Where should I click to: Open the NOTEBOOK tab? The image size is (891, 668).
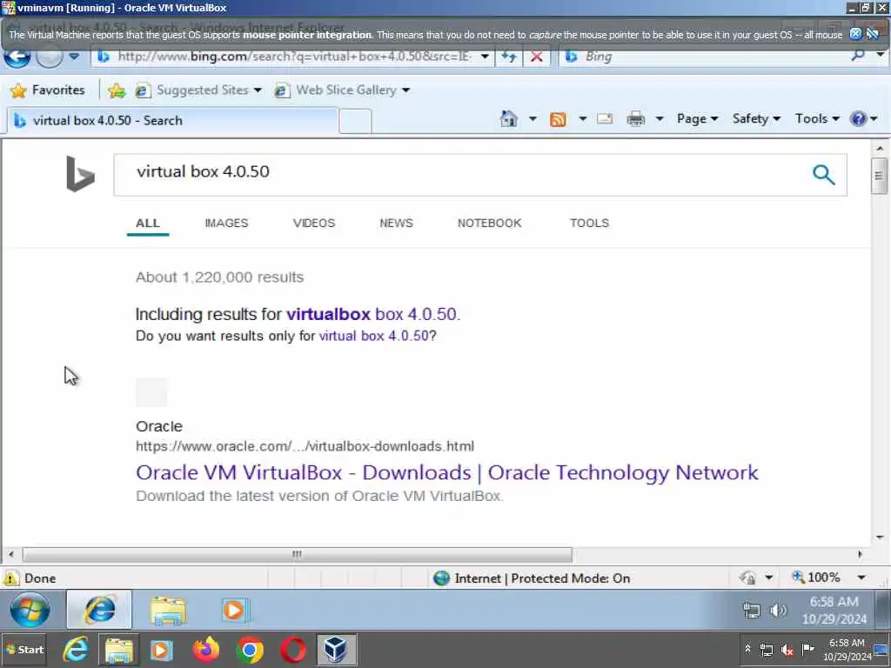[489, 224]
